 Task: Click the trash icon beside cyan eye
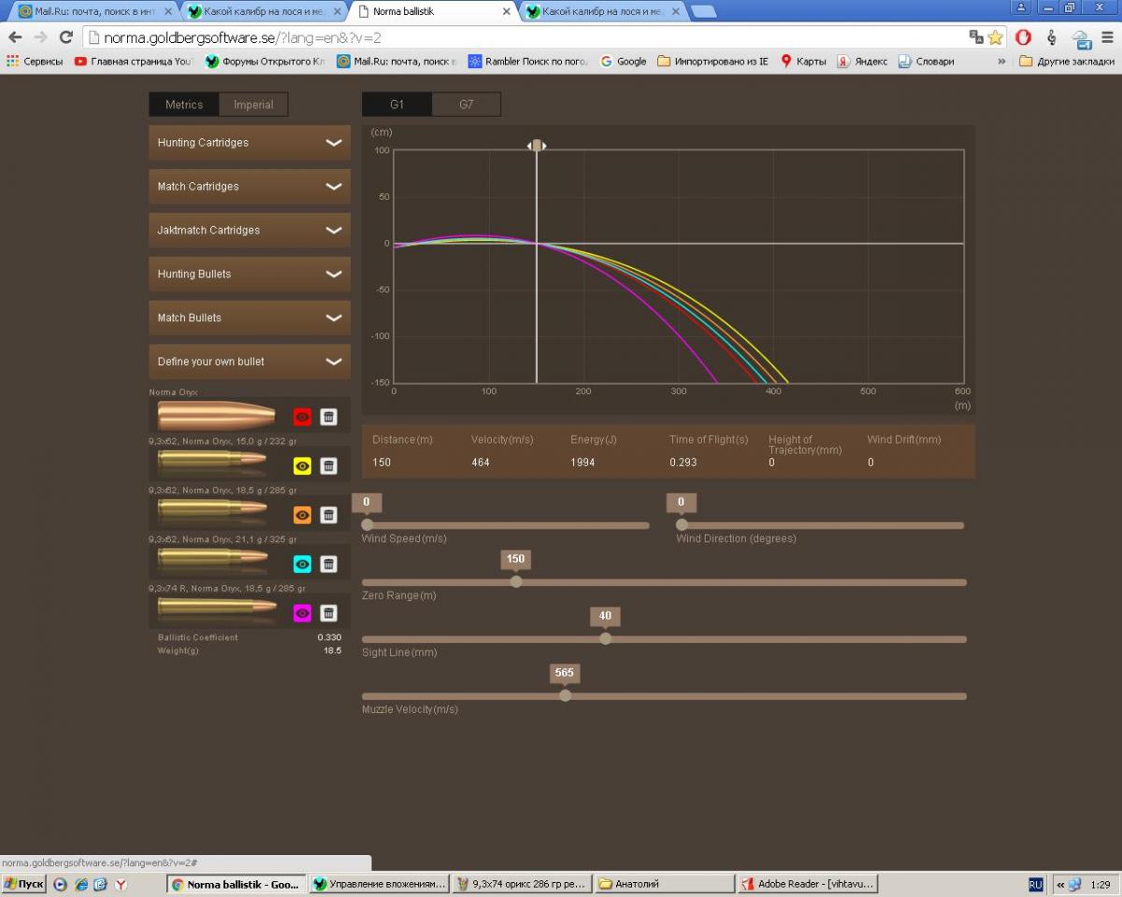pyautogui.click(x=328, y=563)
